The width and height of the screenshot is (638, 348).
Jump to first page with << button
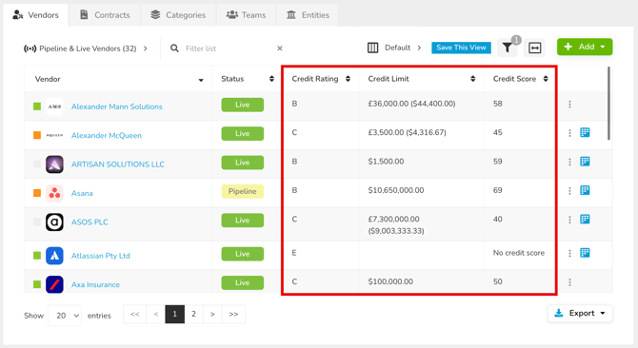[x=134, y=315]
